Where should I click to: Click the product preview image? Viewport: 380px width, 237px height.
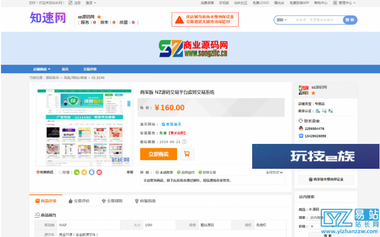coord(84,127)
